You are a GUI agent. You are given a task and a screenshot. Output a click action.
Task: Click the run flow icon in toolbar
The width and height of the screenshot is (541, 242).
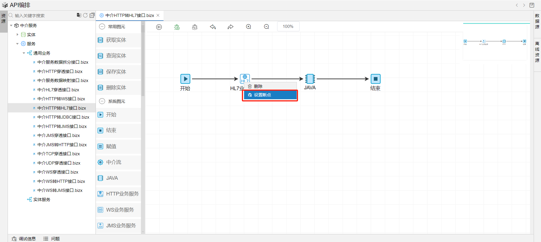159,27
